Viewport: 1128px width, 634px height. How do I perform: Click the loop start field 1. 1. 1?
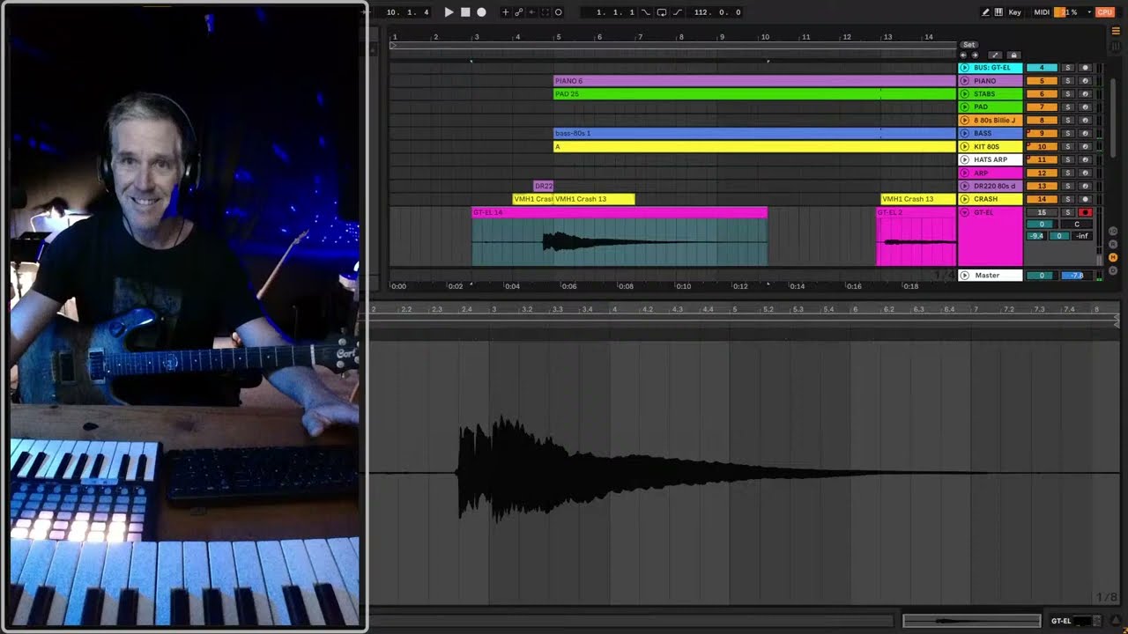coord(615,12)
